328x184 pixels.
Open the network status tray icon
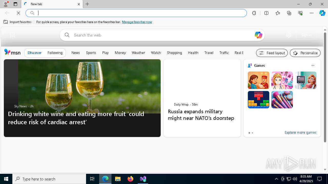[289, 179]
